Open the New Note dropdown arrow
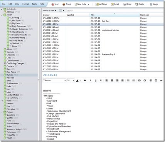This screenshot has height=142, width=165. 88,4
